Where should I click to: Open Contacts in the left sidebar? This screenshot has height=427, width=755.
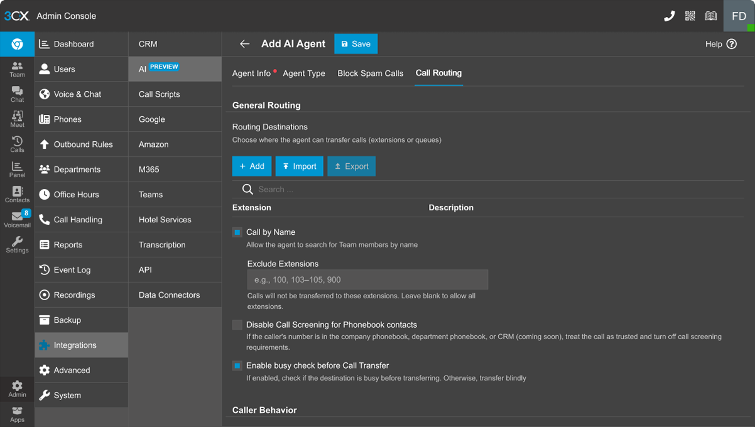pyautogui.click(x=17, y=195)
